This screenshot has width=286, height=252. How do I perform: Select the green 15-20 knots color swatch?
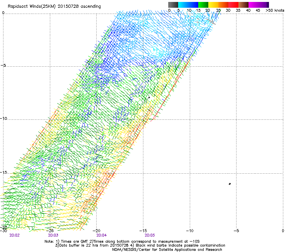[203, 5]
